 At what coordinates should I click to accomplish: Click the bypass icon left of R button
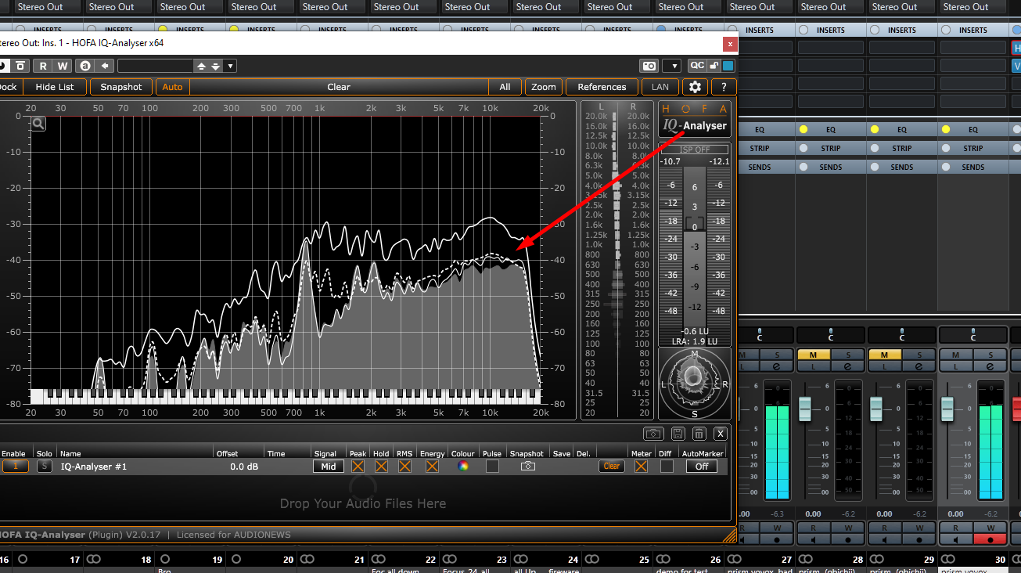[21, 66]
